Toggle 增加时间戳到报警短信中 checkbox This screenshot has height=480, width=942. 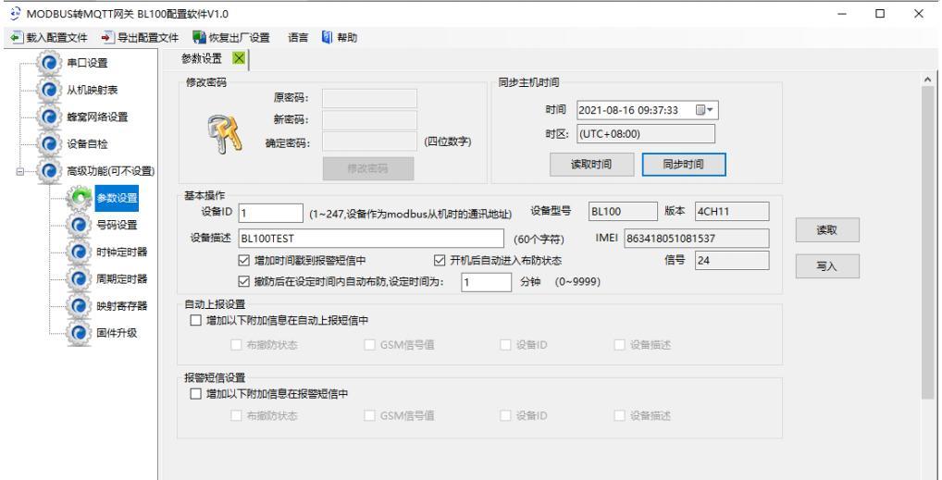tap(243, 261)
